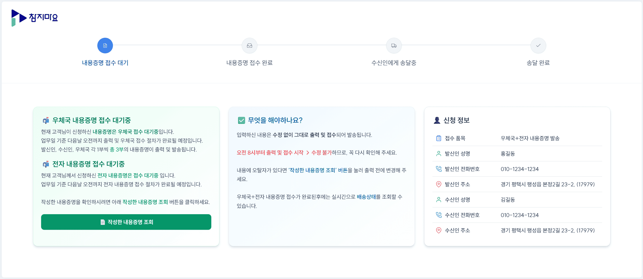Image resolution: width=643 pixels, height=279 pixels.
Task: Click the person icon beside 수신인 성명
Action: pos(439,199)
